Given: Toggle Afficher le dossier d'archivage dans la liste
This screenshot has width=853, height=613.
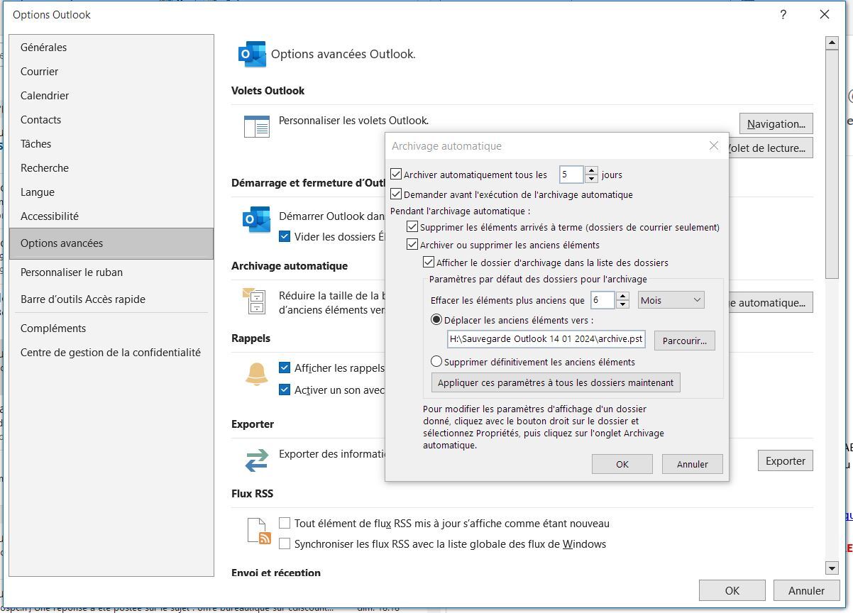Looking at the screenshot, I should pos(428,263).
